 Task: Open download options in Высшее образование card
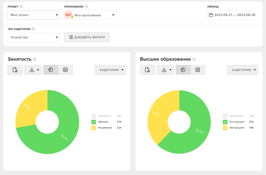pyautogui.click(x=165, y=70)
